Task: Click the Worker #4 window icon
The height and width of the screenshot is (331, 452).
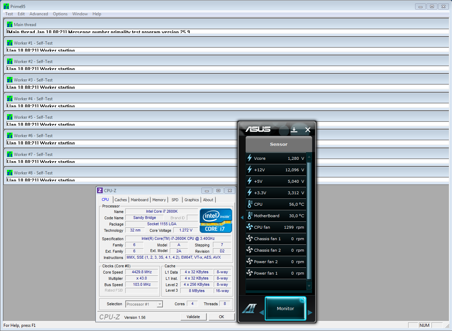Action: [x=10, y=98]
